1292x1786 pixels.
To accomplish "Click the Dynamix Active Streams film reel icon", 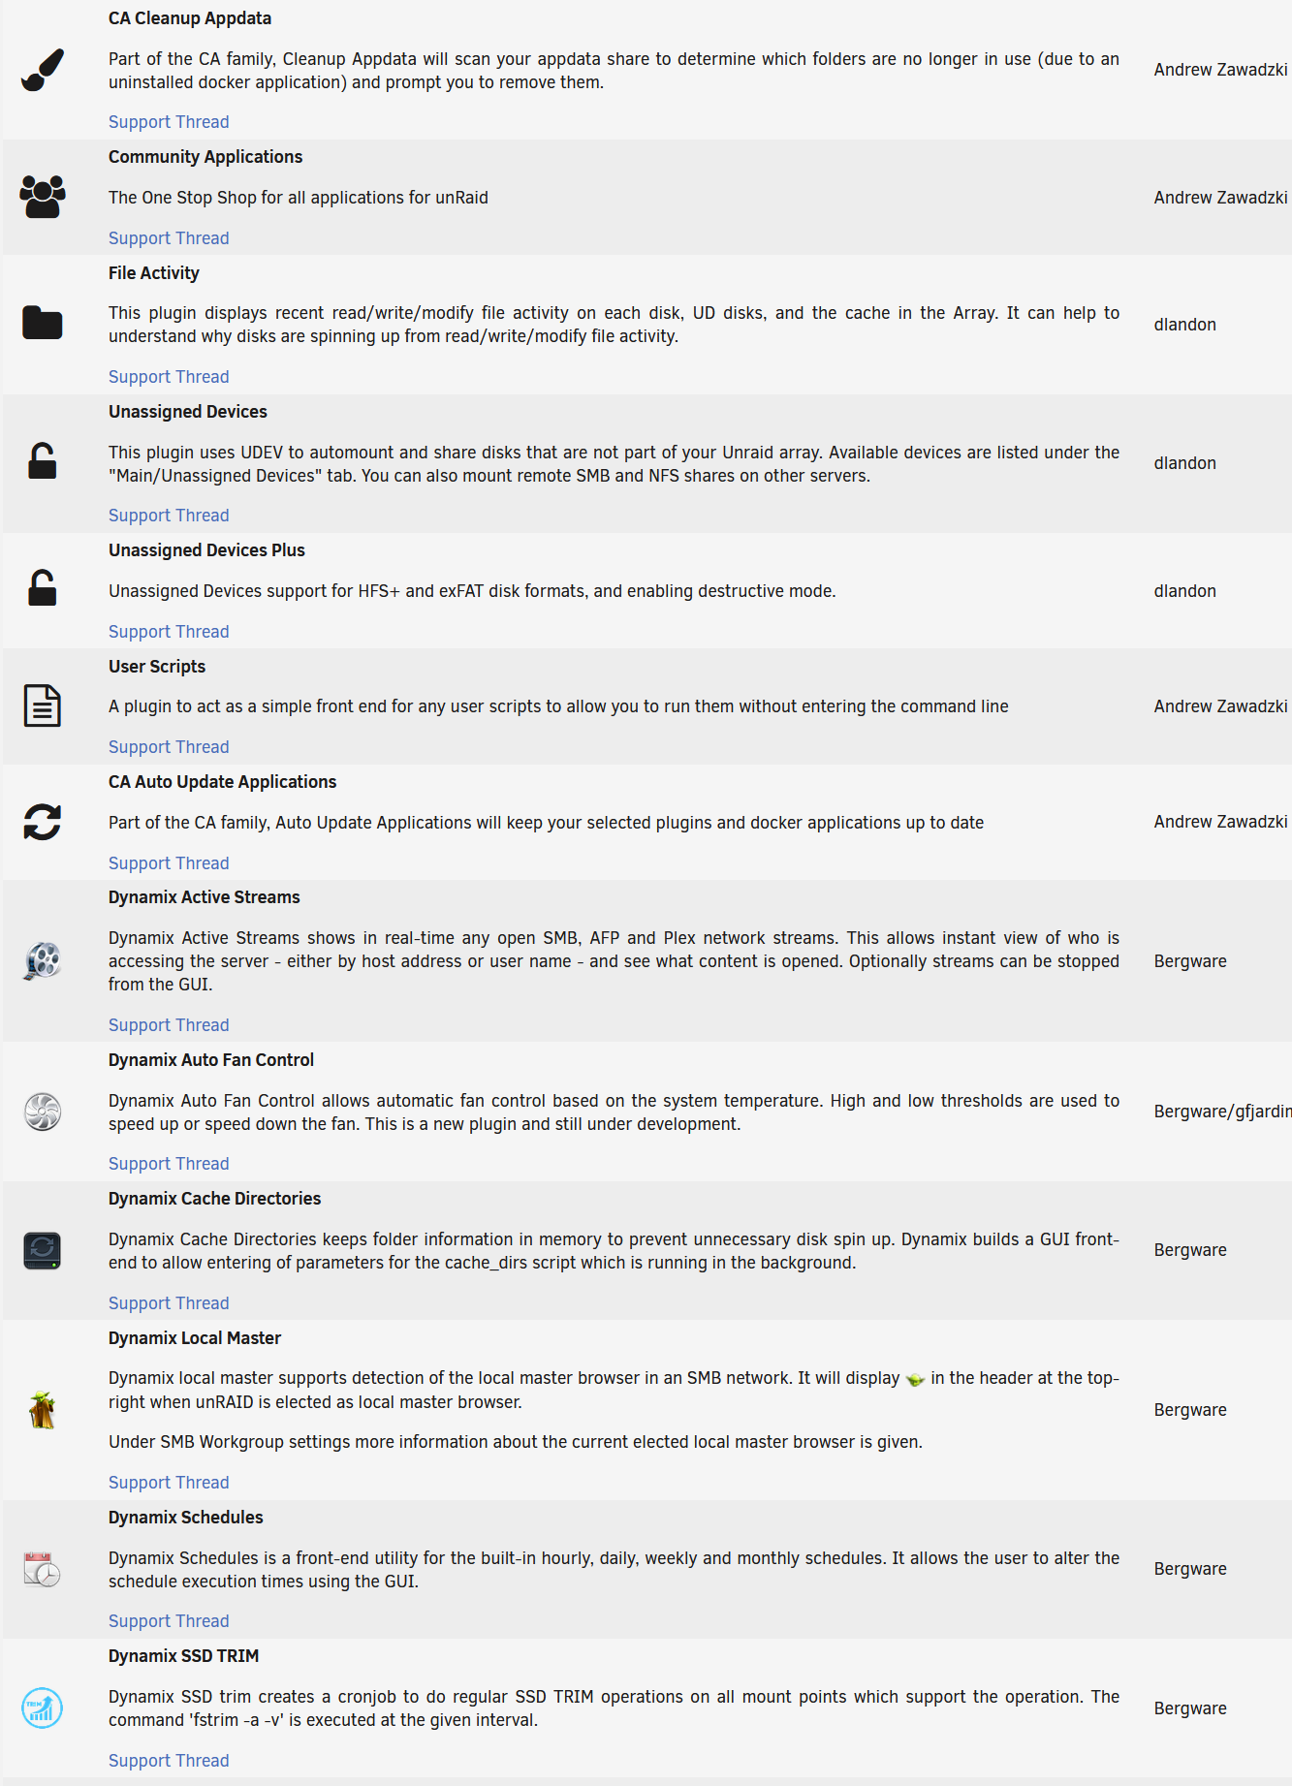I will coord(43,960).
